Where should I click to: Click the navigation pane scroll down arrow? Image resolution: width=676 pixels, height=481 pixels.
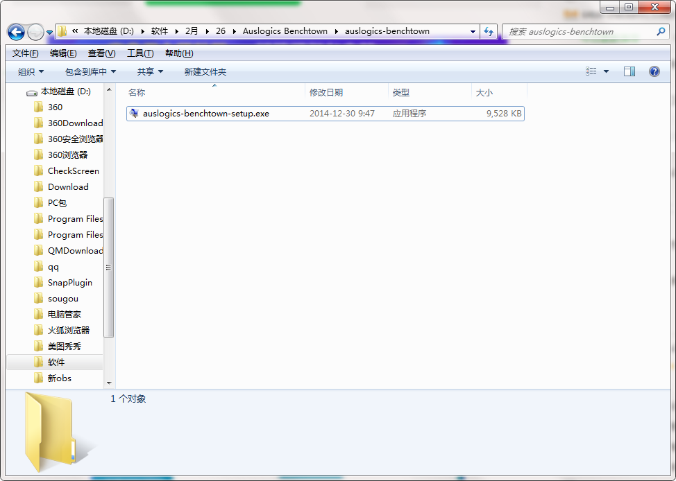tap(109, 383)
